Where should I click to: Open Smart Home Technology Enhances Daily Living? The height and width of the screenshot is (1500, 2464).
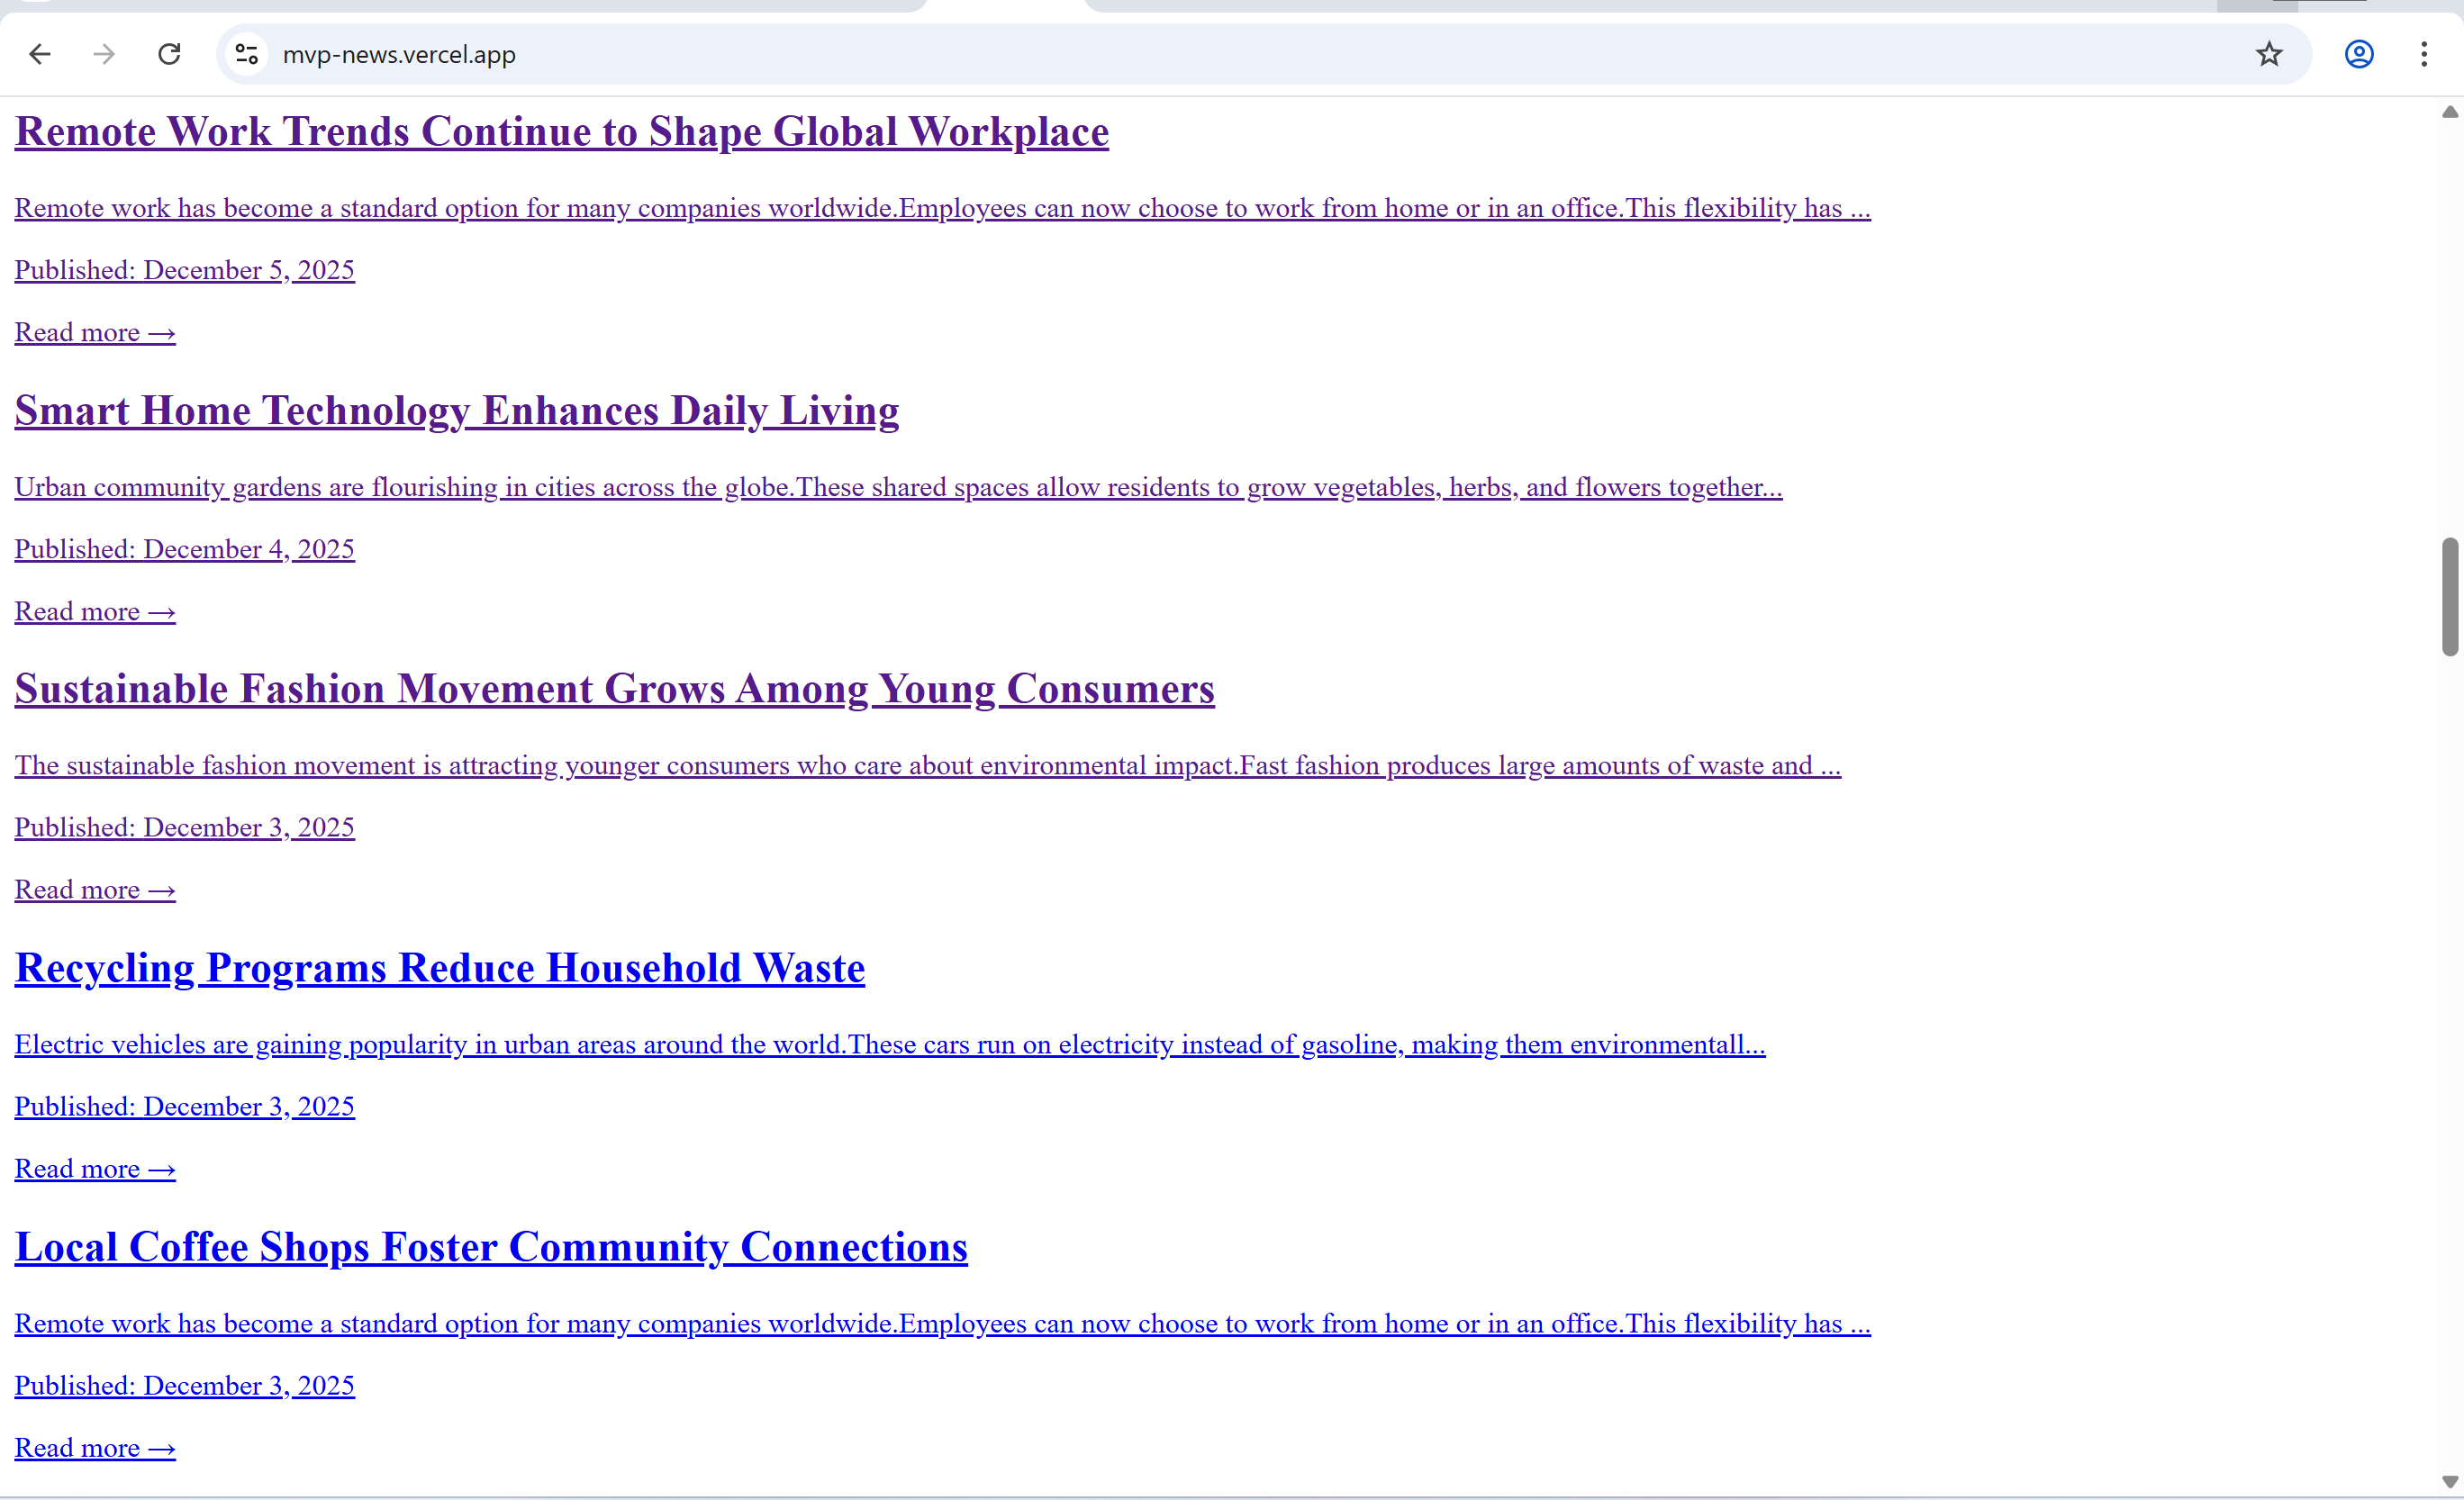(x=456, y=411)
